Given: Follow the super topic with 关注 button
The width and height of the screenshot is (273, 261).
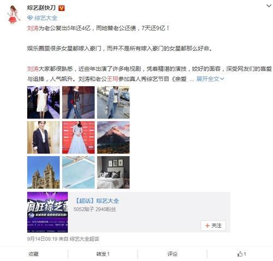Looking at the screenshot, I should click(213, 226).
